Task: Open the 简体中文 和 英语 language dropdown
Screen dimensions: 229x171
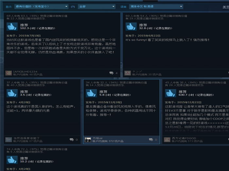Action: (x=156, y=7)
